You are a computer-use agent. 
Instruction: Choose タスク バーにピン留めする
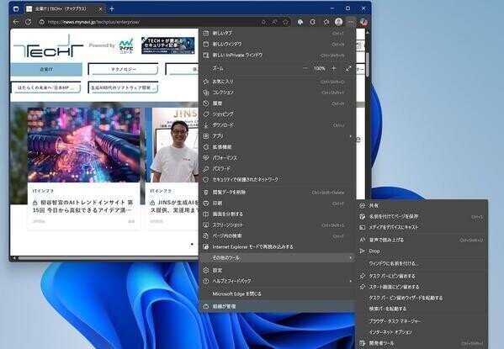422,276
